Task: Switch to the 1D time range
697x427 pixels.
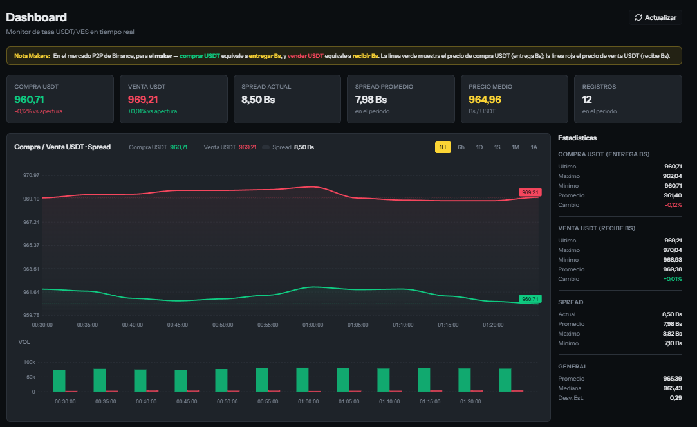Action: click(479, 147)
